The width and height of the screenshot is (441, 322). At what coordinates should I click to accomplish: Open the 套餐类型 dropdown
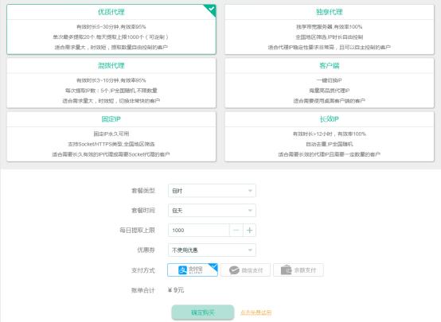tap(212, 191)
